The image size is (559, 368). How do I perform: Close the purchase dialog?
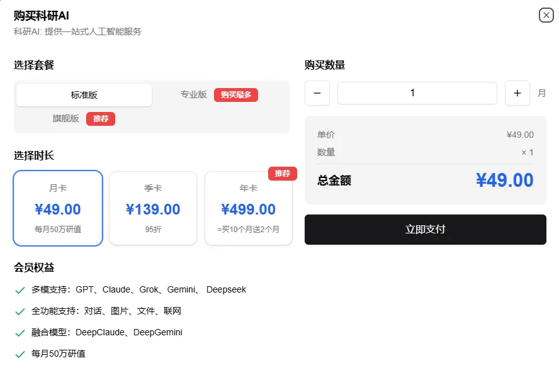click(x=545, y=15)
